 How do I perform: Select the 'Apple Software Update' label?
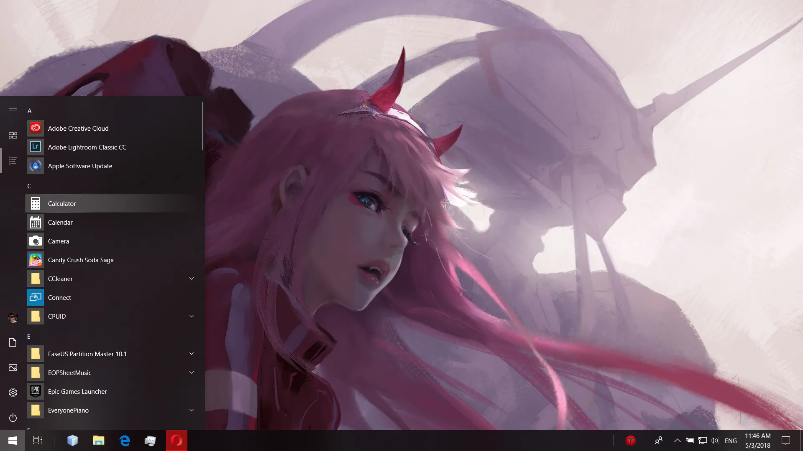tap(80, 166)
